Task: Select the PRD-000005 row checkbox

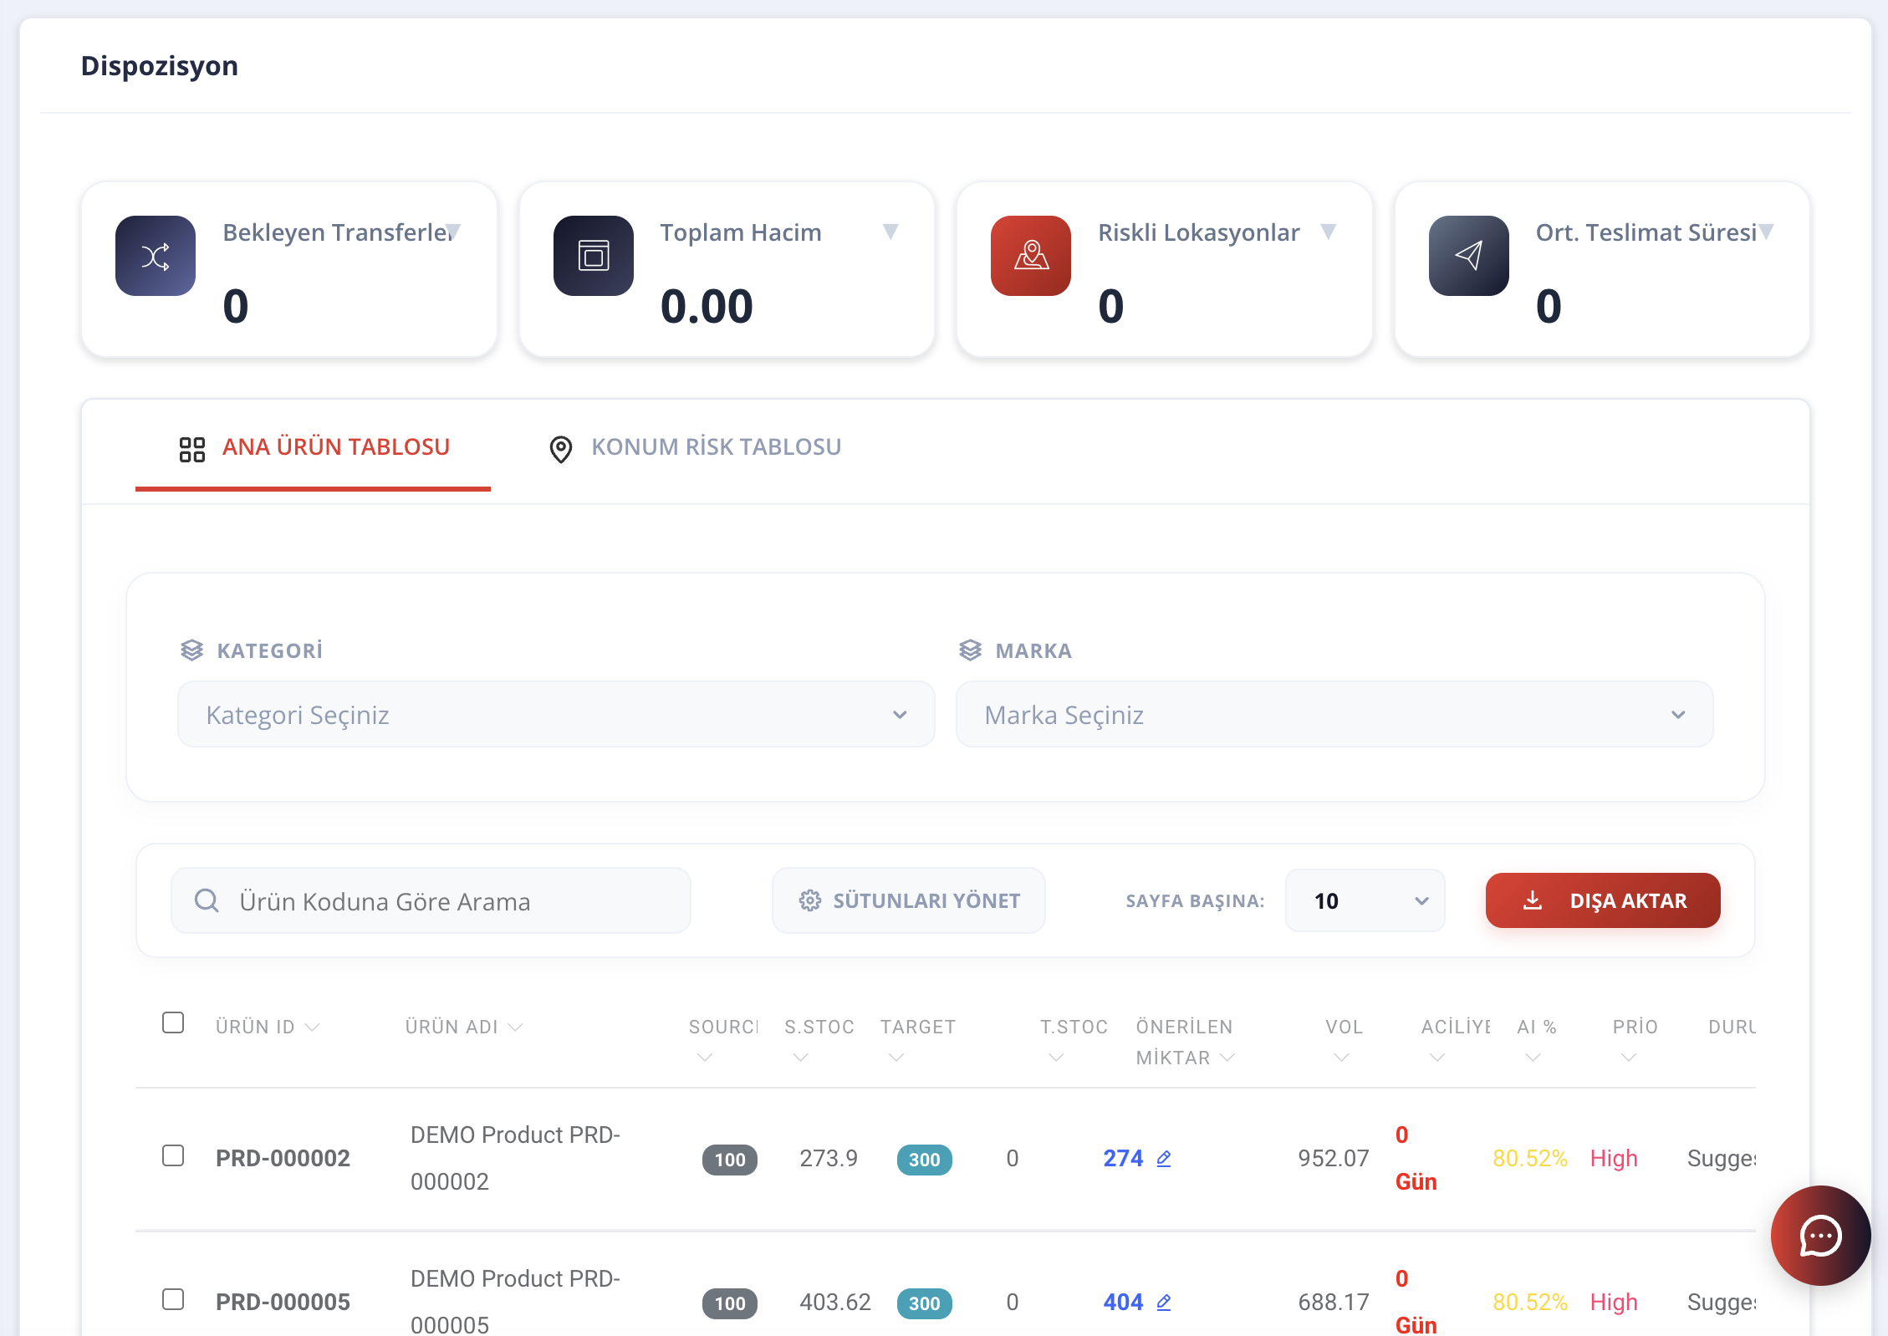Action: click(x=173, y=1300)
